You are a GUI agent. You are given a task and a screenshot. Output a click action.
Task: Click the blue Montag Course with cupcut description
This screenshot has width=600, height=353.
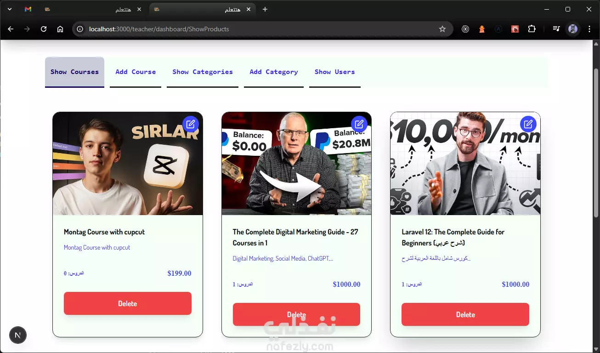pyautogui.click(x=97, y=247)
